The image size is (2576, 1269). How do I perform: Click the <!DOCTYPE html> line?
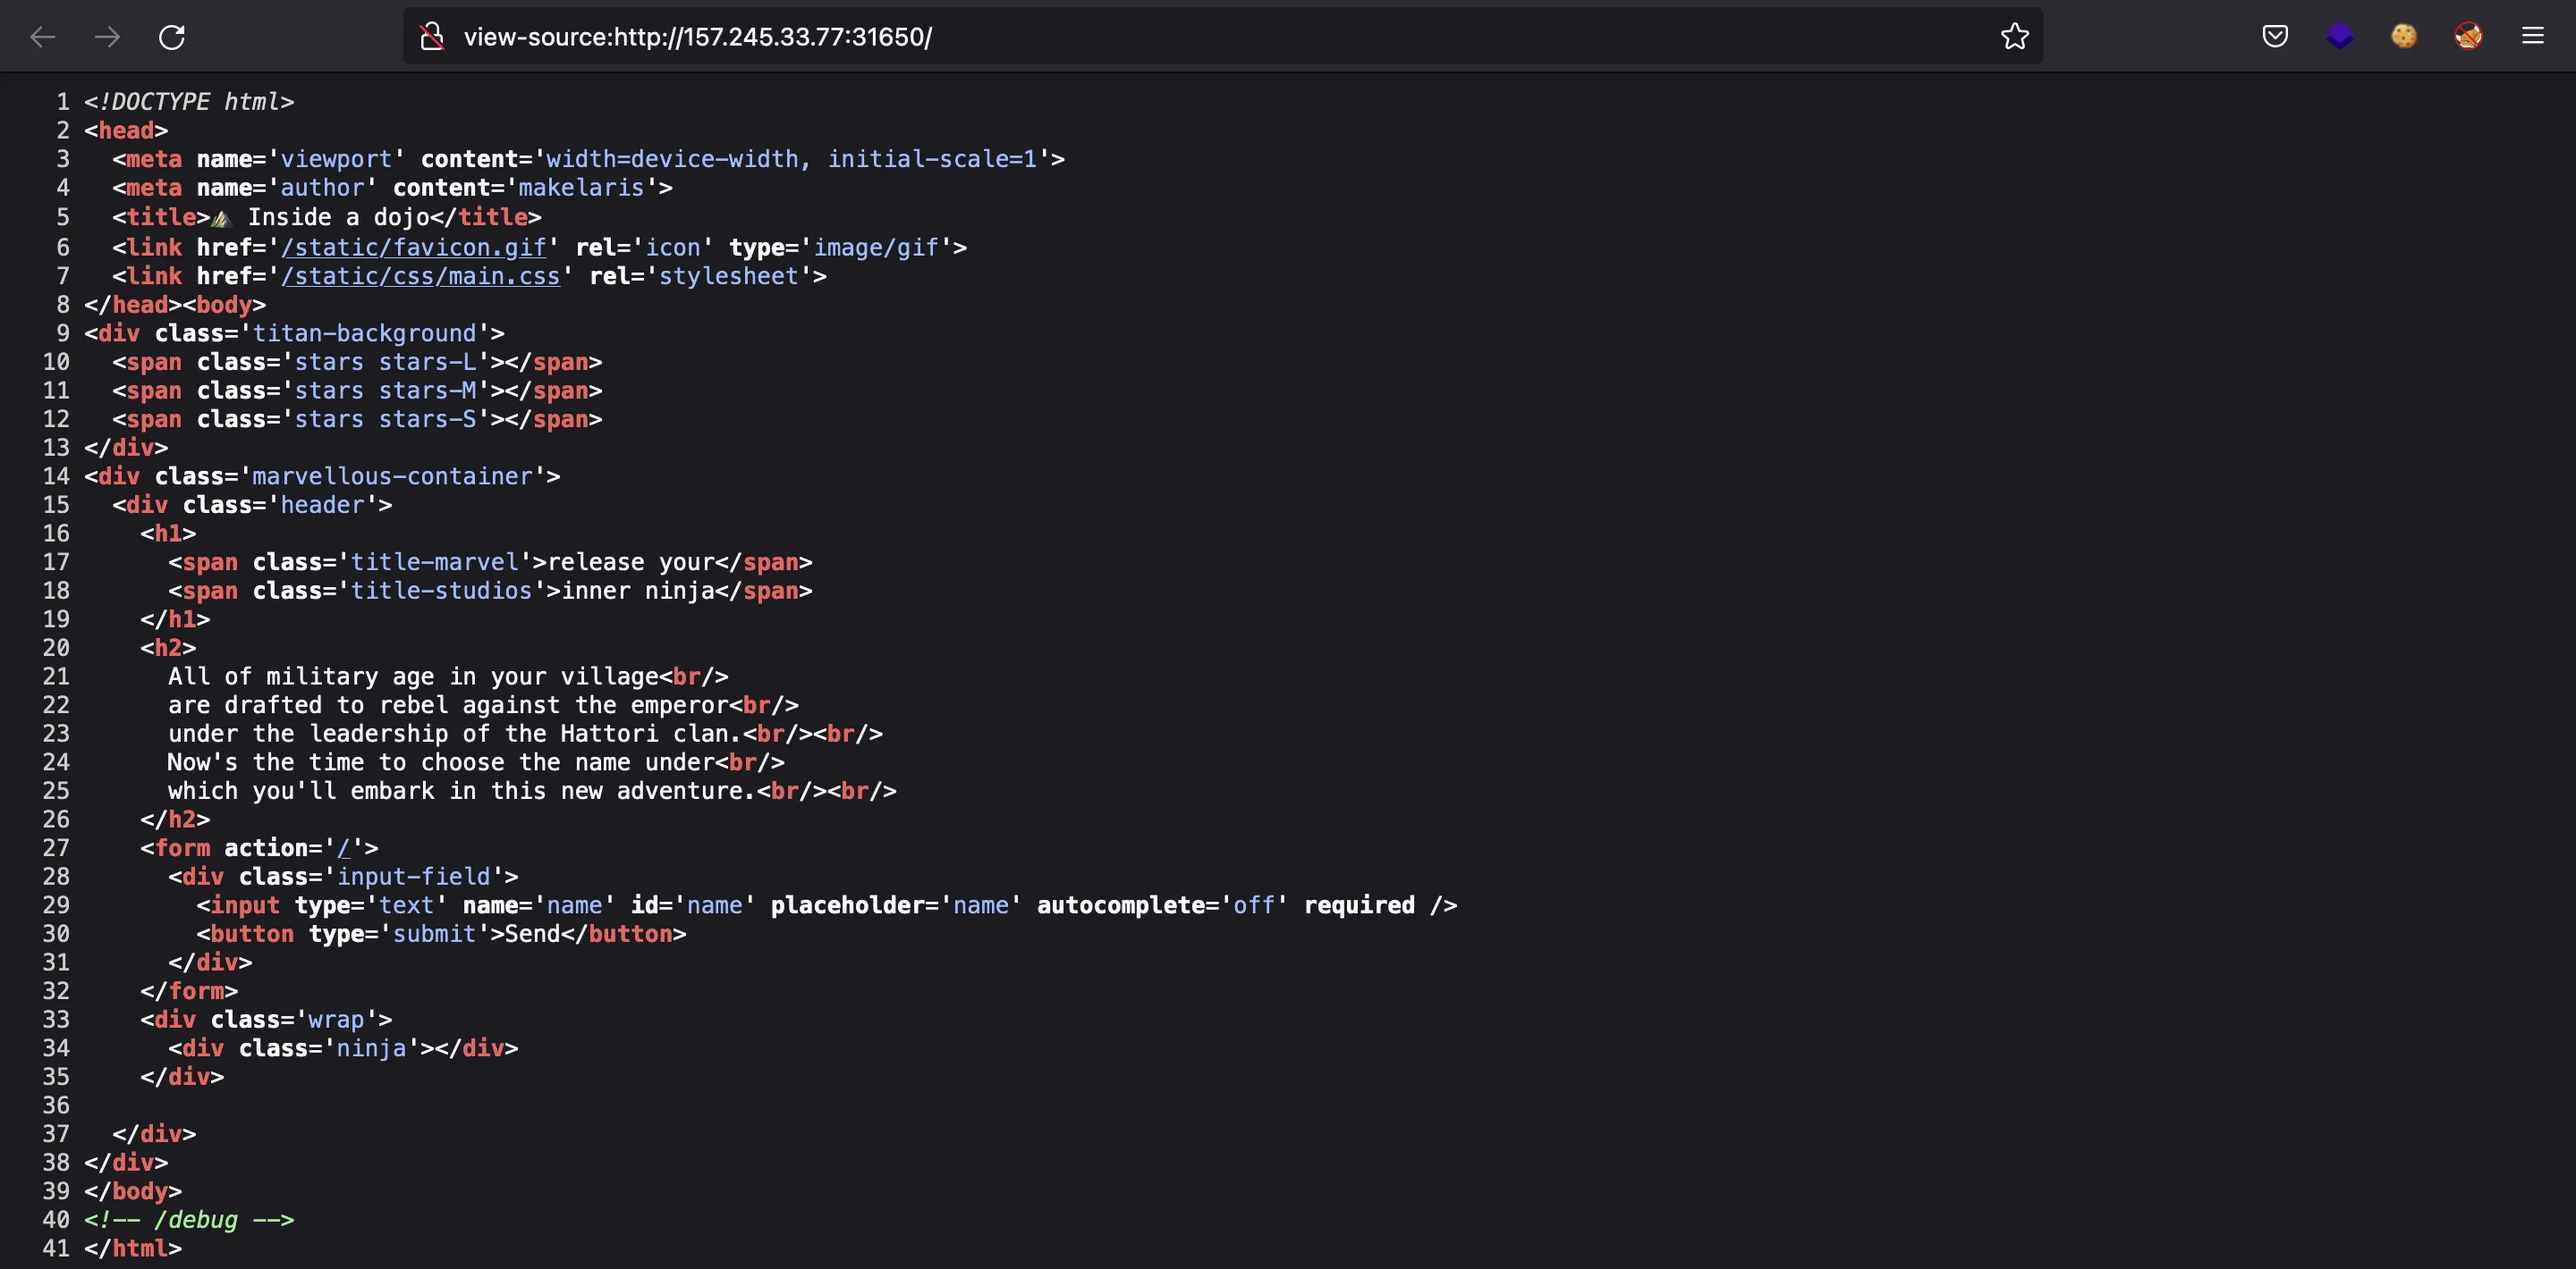(x=189, y=102)
